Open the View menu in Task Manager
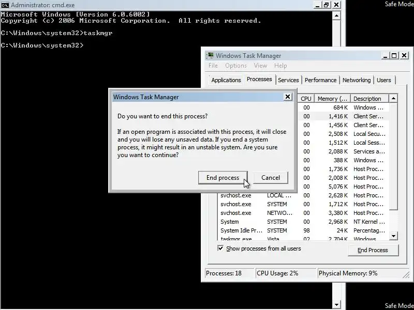 (x=260, y=66)
